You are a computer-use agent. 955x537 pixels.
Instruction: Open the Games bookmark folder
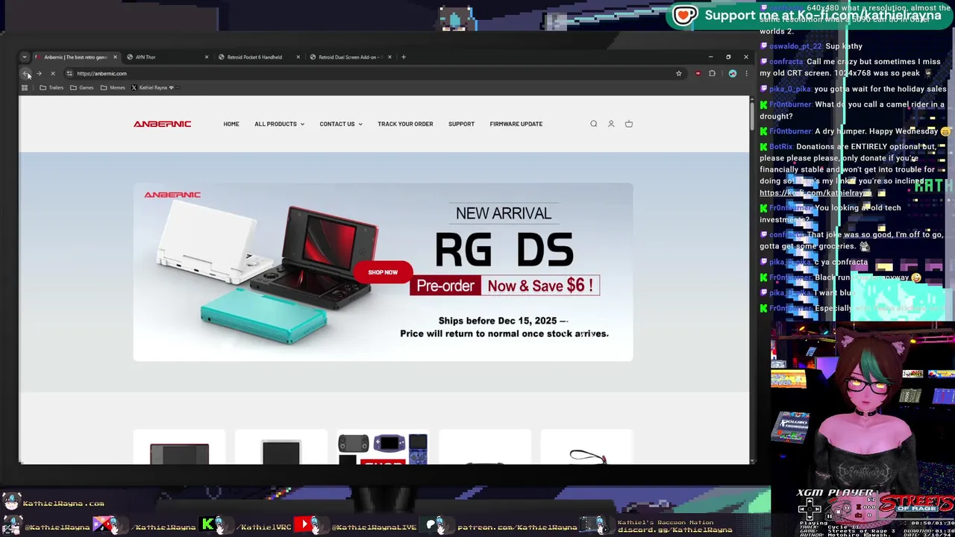tap(82, 87)
